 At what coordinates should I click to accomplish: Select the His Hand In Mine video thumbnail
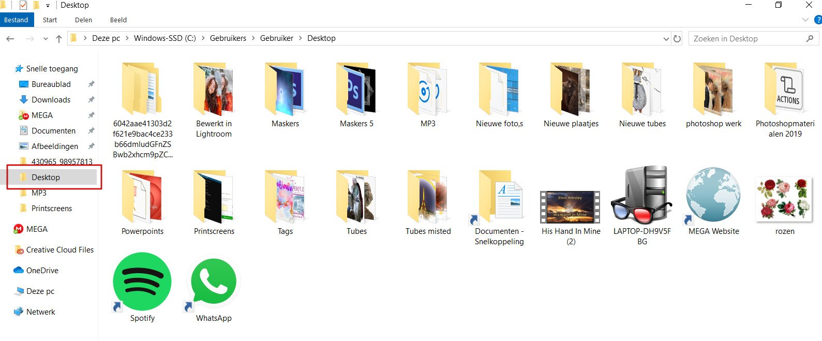pos(571,206)
